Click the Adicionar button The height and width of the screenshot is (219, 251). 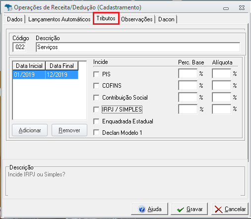click(30, 130)
